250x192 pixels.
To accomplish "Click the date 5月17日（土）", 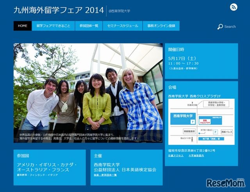I will click(x=182, y=58).
